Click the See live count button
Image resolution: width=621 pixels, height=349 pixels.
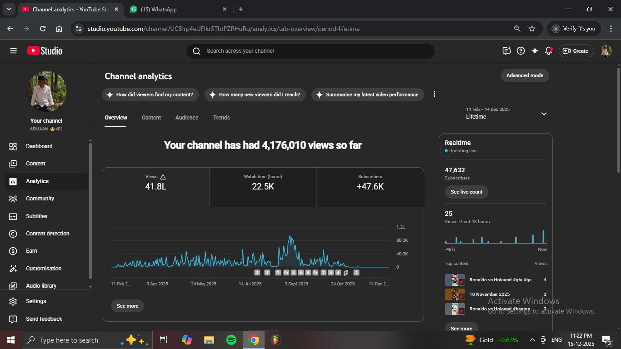click(x=466, y=192)
